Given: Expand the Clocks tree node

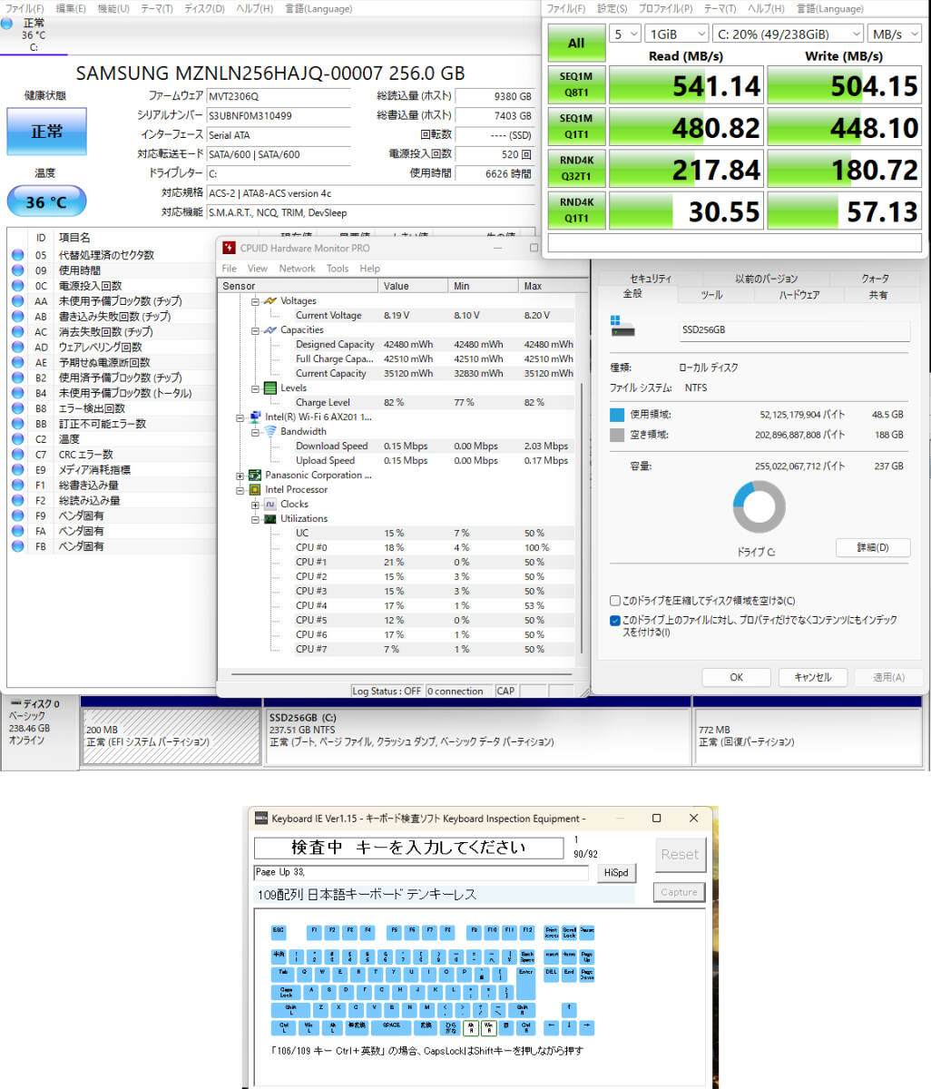Looking at the screenshot, I should tap(255, 505).
